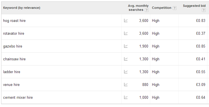Sort by Suggested bid column header

tap(194, 6)
